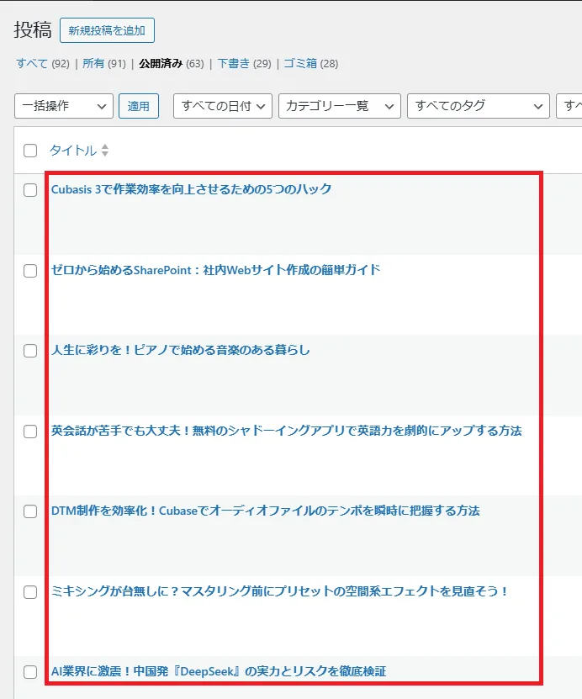
Task: Select the 公開済み (63) filter
Action: (171, 64)
